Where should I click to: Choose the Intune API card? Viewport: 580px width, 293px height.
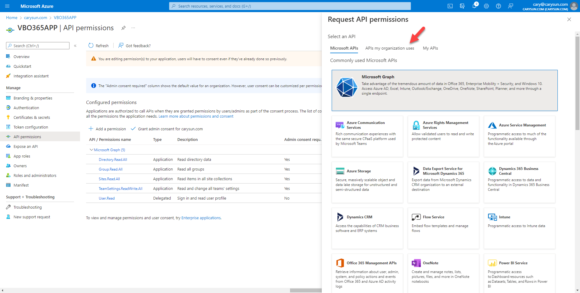520,228
